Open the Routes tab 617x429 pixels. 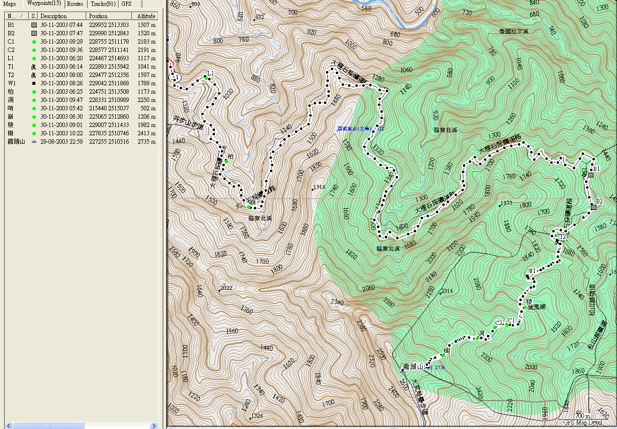point(75,4)
